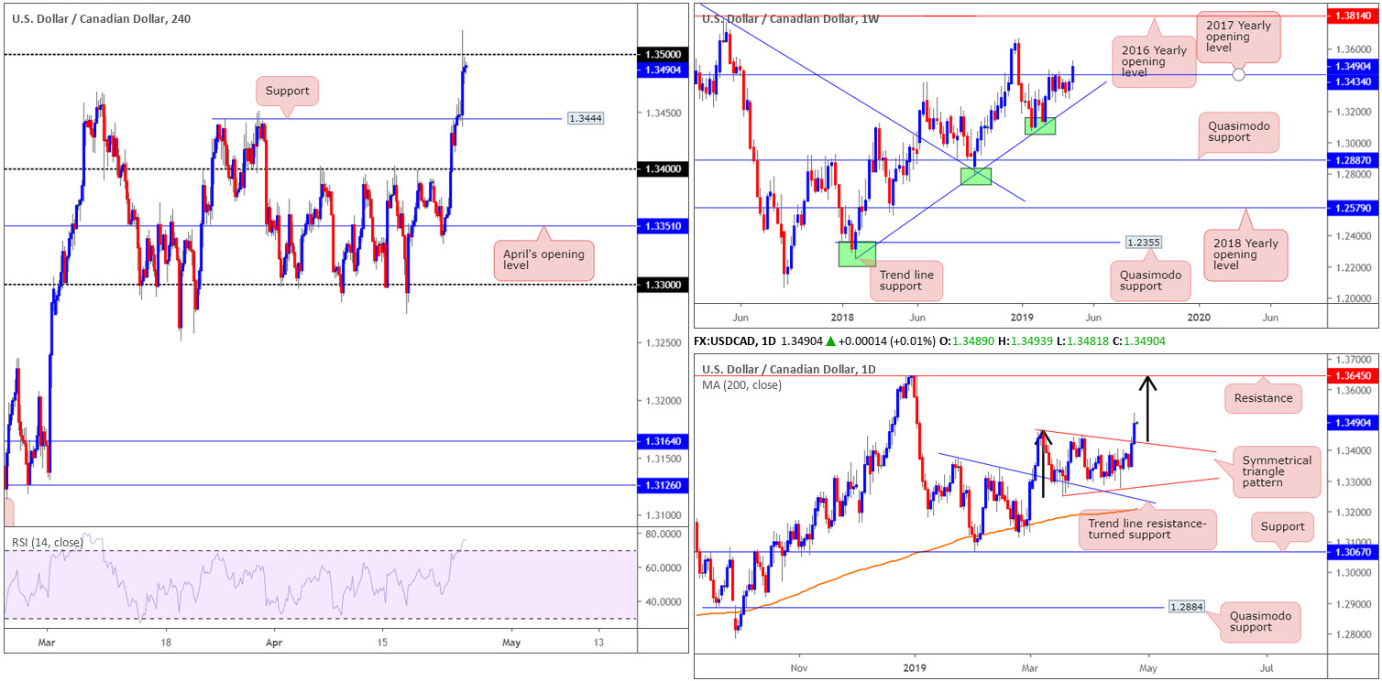Select the 1.34904 price tag on daily chart
This screenshot has width=1382, height=681.
[x=1353, y=423]
